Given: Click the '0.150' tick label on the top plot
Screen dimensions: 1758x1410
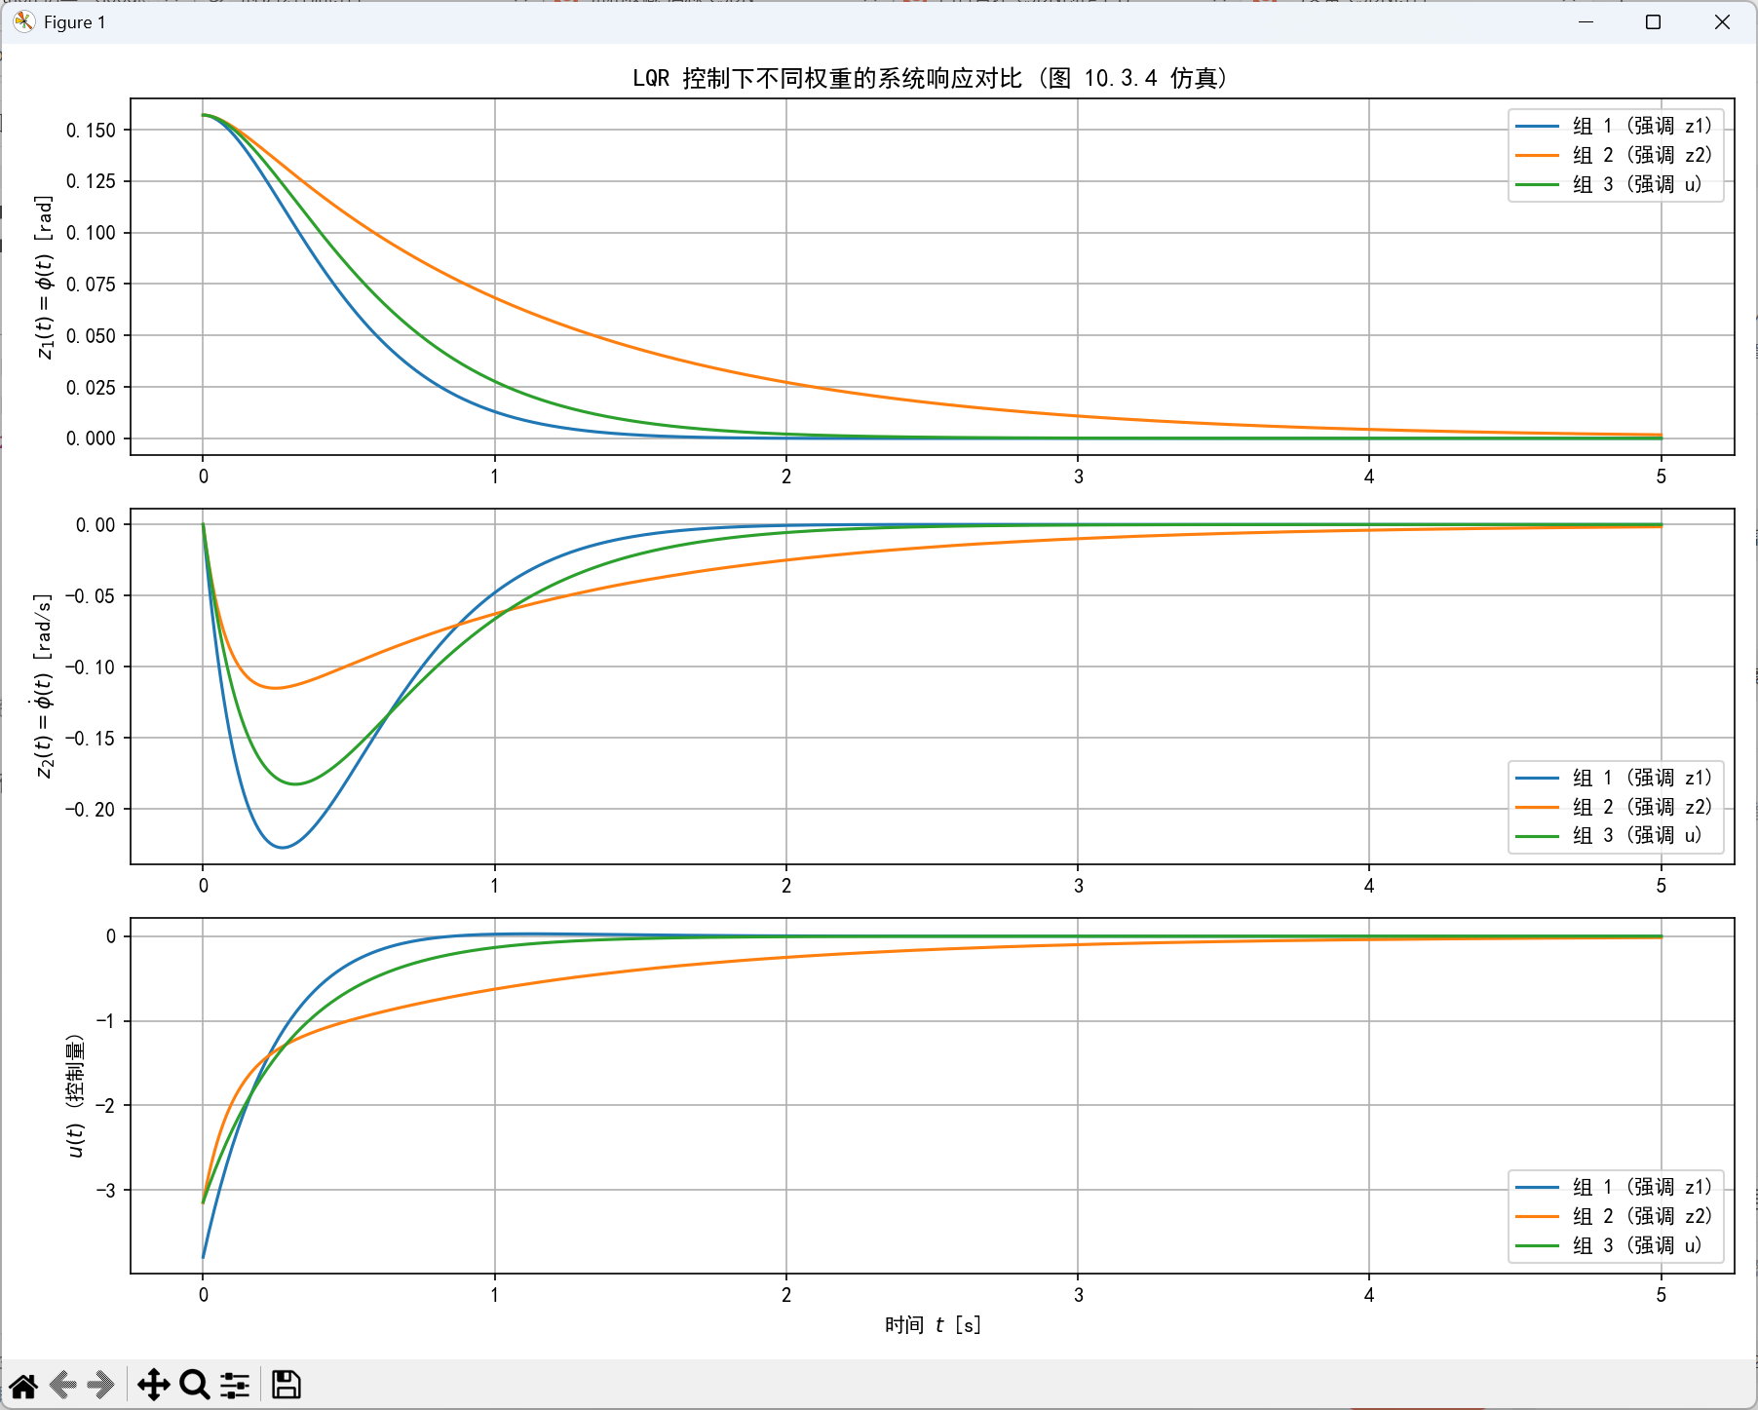Looking at the screenshot, I should point(91,131).
